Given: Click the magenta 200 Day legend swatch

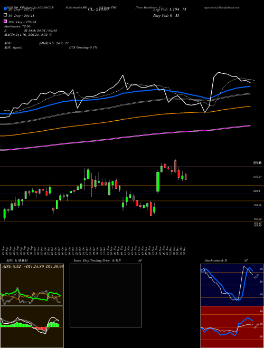Looking at the screenshot, I should (x=5, y=22).
